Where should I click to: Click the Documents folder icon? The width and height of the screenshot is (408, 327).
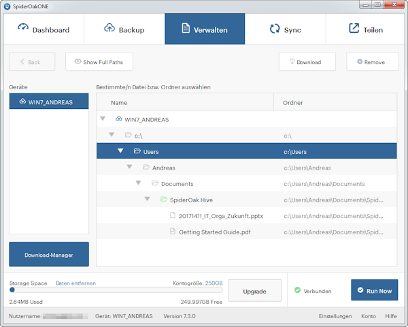(x=155, y=183)
